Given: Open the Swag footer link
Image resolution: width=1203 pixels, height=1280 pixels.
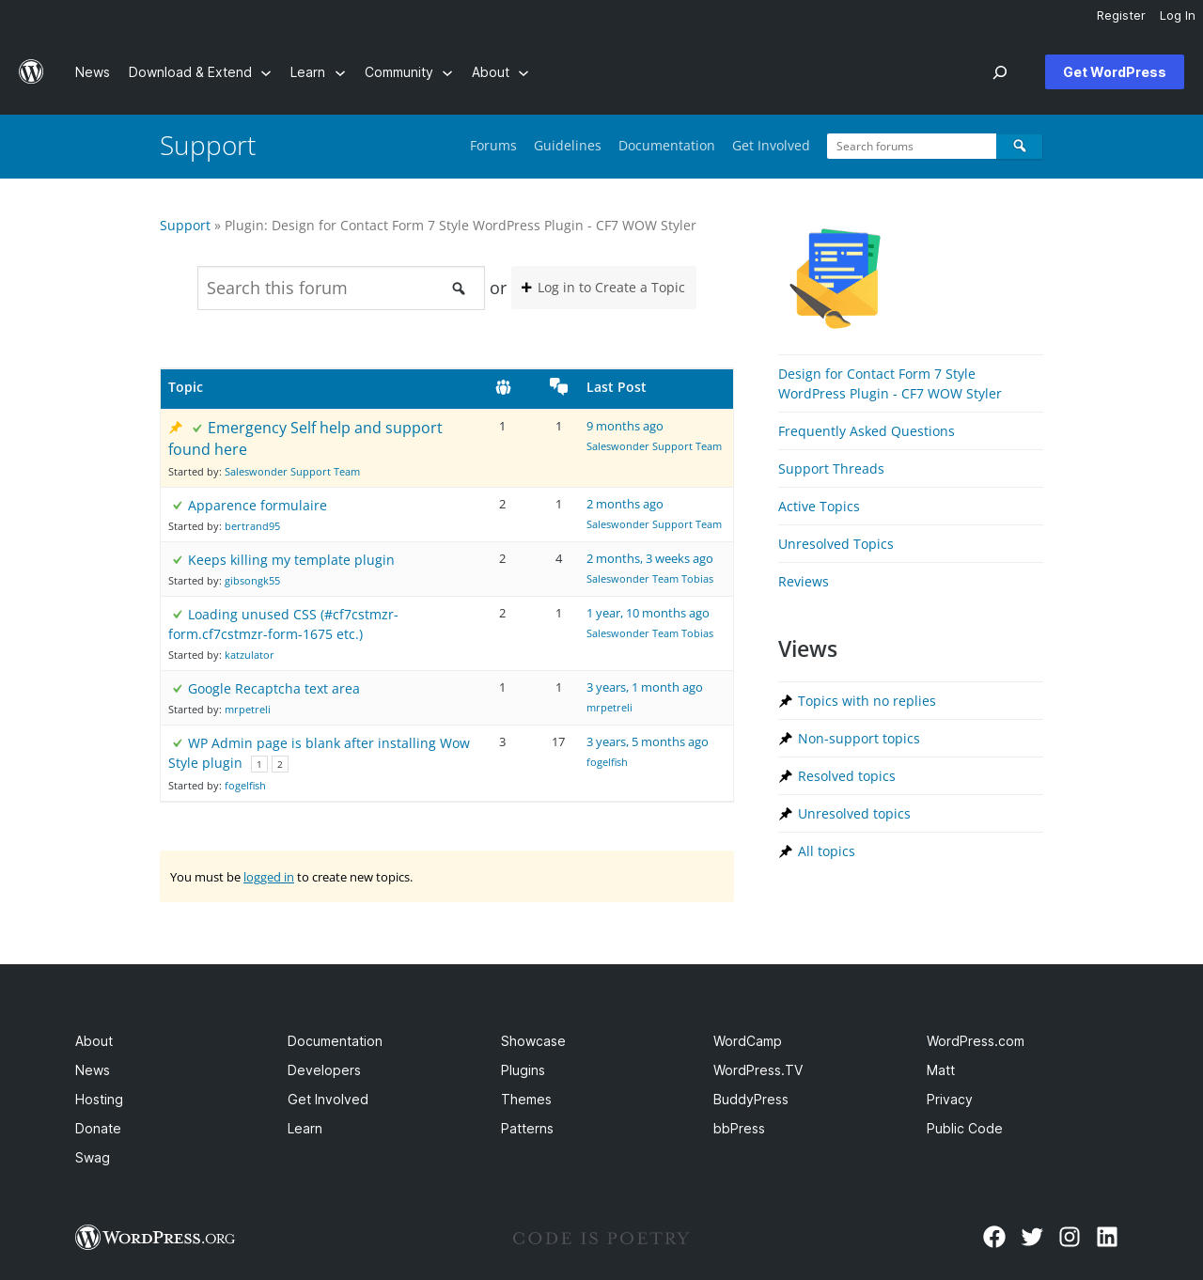Looking at the screenshot, I should point(92,1158).
